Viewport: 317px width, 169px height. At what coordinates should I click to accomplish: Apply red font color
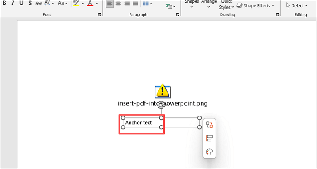(x=90, y=3)
